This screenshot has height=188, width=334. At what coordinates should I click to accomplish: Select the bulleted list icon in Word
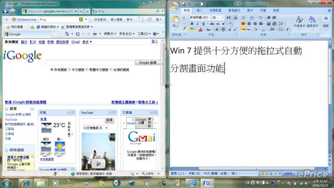244,18
